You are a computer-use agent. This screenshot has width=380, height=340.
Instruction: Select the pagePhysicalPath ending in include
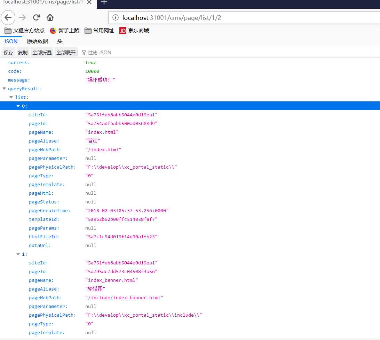tap(143, 315)
